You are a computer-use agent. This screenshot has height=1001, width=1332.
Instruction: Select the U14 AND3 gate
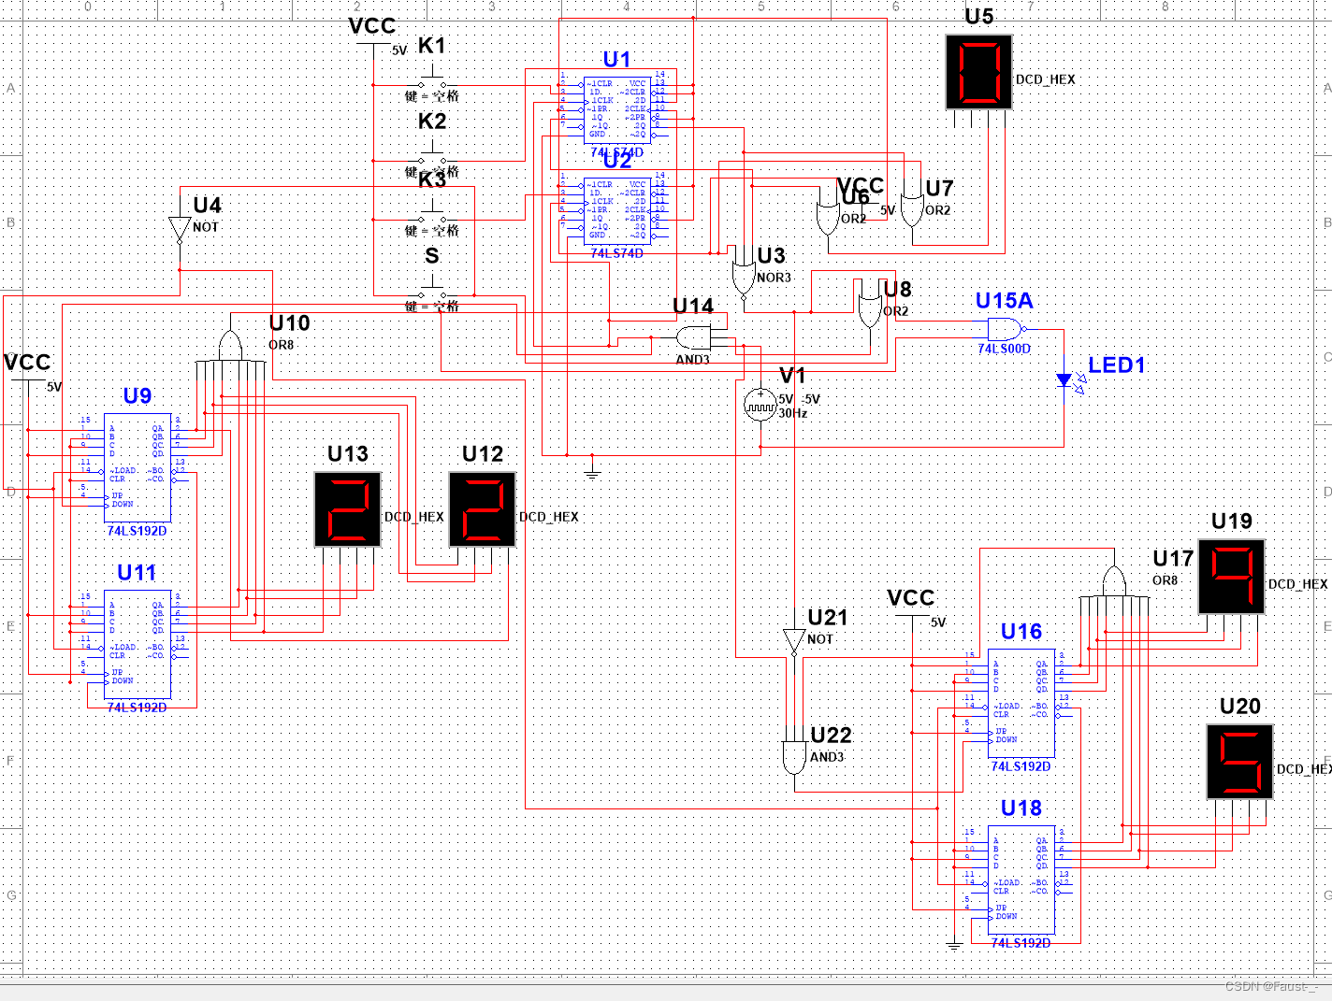[x=693, y=337]
